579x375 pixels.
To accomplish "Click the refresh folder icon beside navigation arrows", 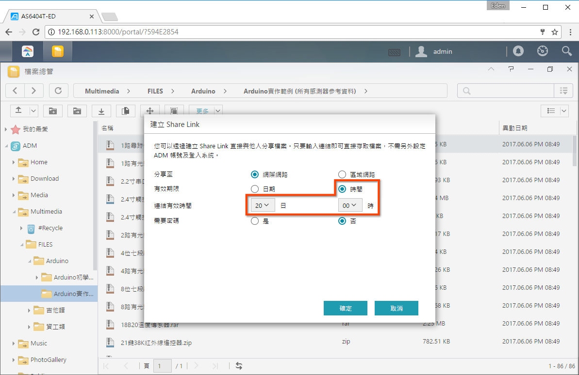I will pos(58,91).
